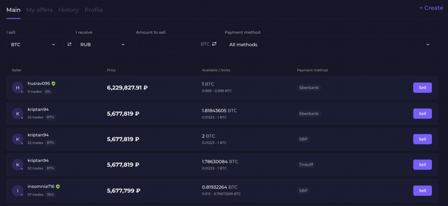
Task: Sell on kriptan94's Tinkoff offer
Action: click(x=422, y=165)
